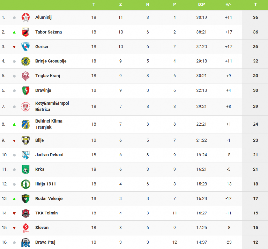Image resolution: width=268 pixels, height=249 pixels.
Task: Click the Drava Ptuj team crest
Action: point(26,242)
